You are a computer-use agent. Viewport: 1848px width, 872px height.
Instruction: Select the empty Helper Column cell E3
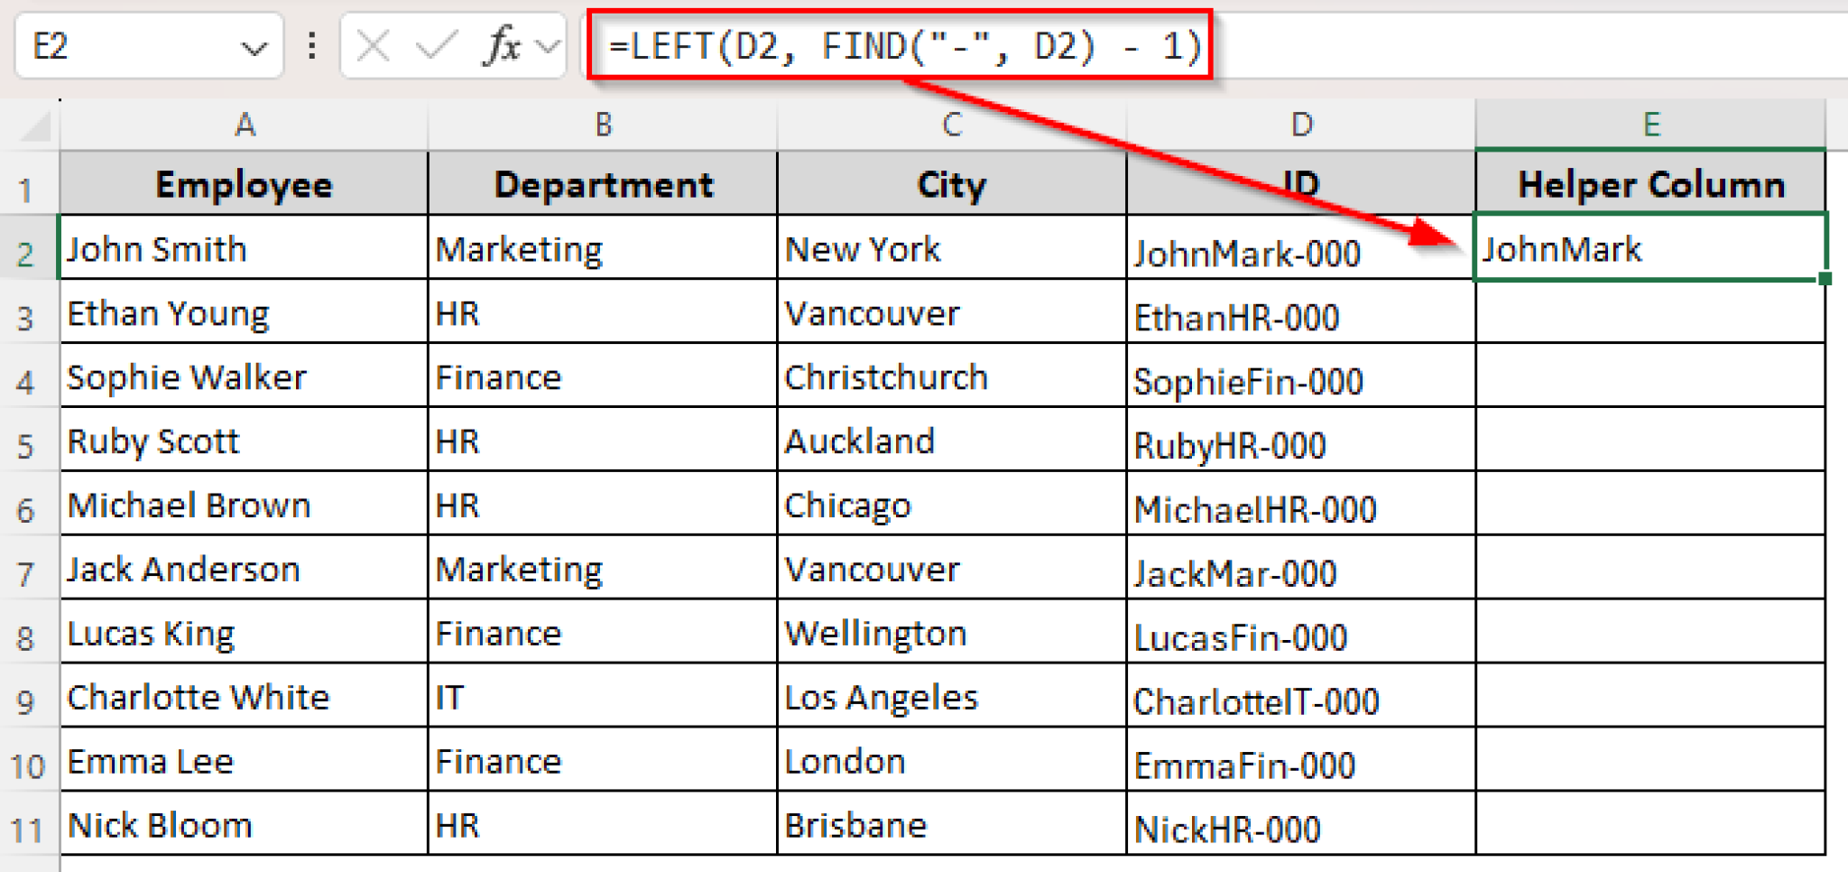(1649, 313)
